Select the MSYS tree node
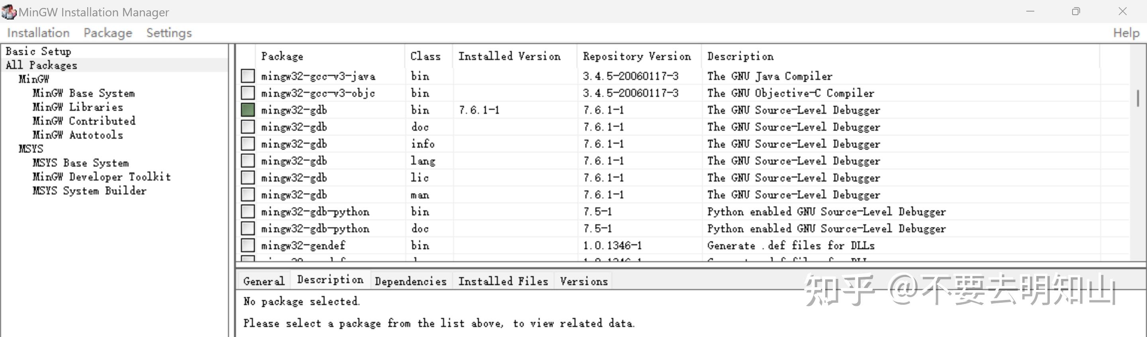The image size is (1147, 337). [31, 149]
